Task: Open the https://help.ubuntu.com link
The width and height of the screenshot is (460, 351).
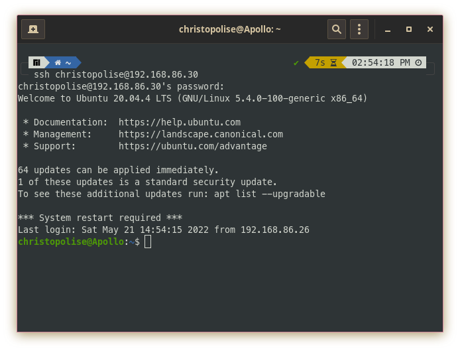Action: click(x=180, y=122)
